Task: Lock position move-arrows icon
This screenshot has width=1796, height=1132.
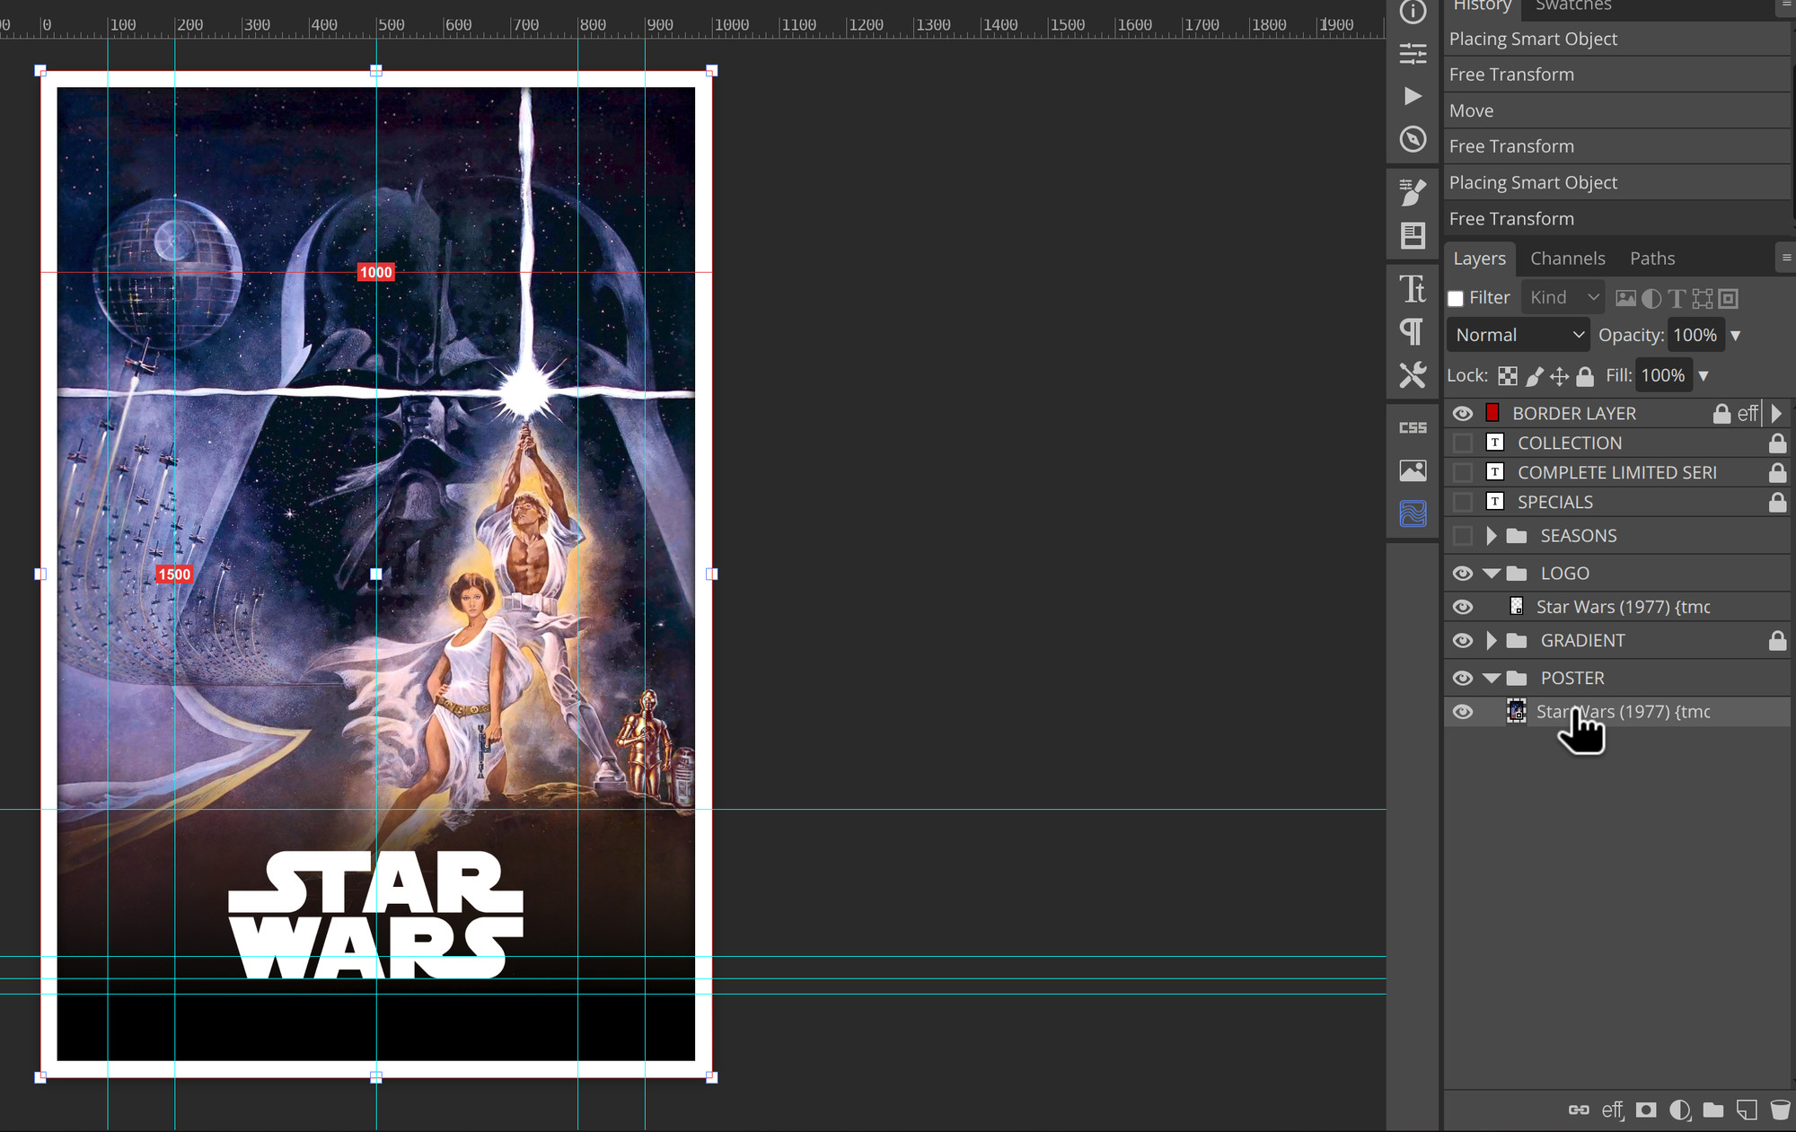Action: click(x=1560, y=376)
